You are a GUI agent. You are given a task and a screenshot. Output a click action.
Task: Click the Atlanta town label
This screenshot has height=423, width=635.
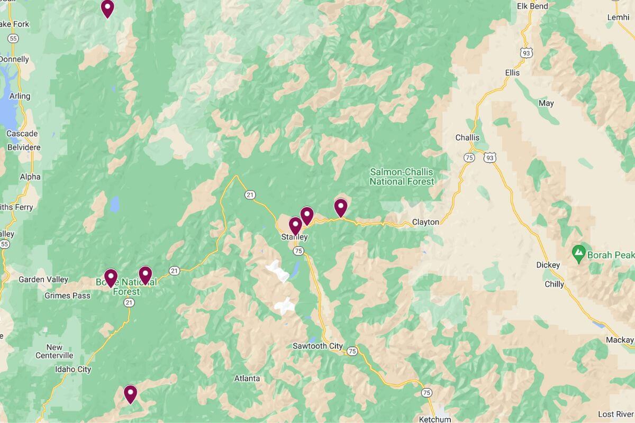click(x=247, y=379)
